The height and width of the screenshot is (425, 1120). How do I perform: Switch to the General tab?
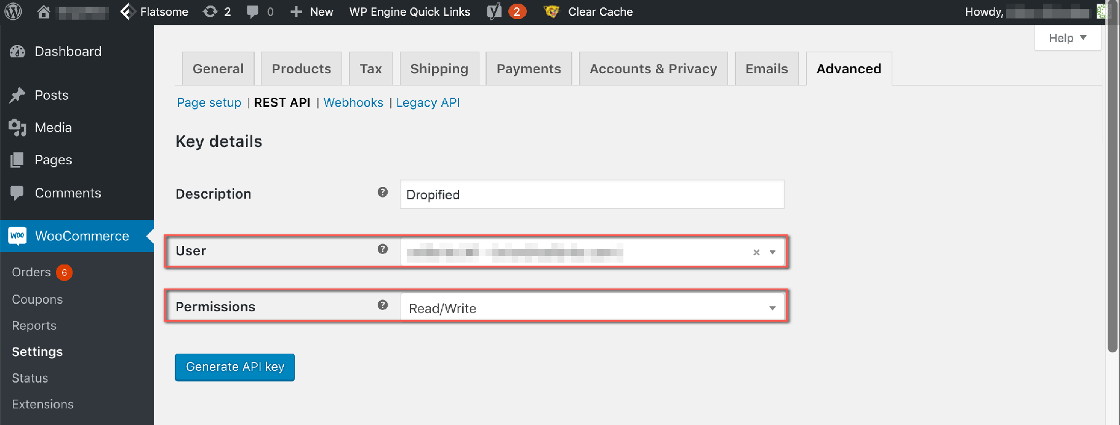(218, 69)
